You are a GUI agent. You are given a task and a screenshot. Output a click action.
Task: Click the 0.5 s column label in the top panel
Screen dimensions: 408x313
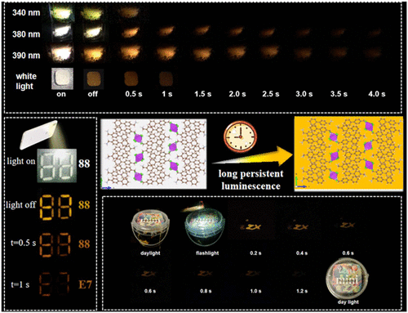click(x=134, y=94)
